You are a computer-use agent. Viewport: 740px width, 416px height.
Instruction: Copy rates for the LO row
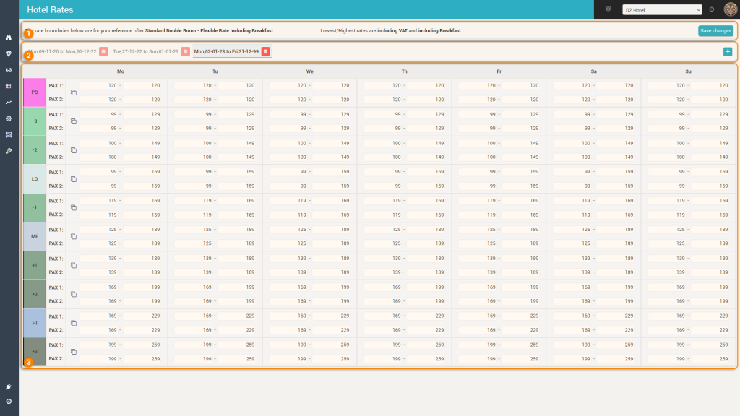click(x=74, y=179)
